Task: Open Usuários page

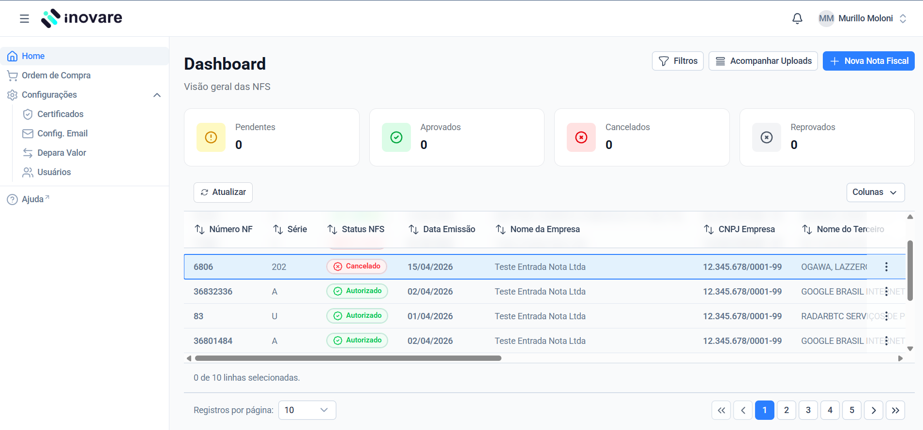Action: (x=54, y=172)
